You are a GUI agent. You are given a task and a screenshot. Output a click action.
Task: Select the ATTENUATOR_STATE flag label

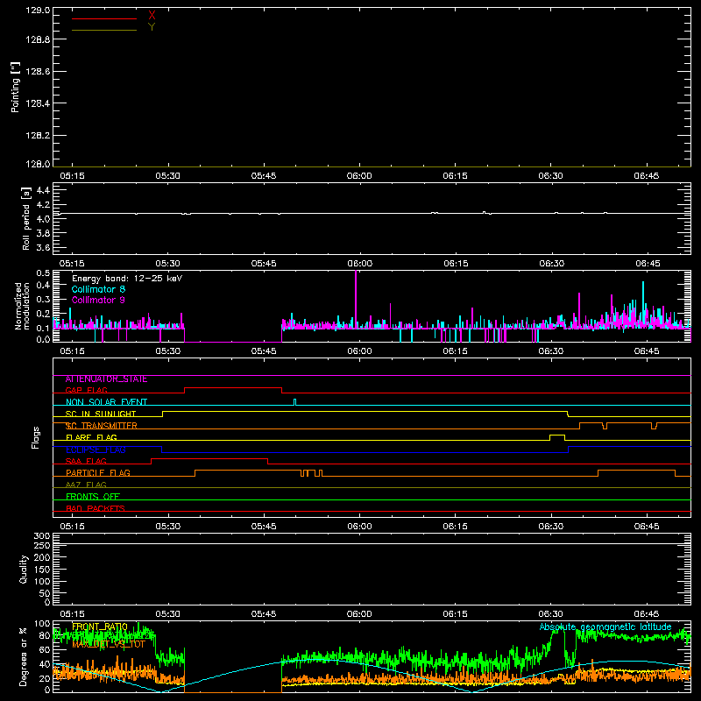[106, 379]
